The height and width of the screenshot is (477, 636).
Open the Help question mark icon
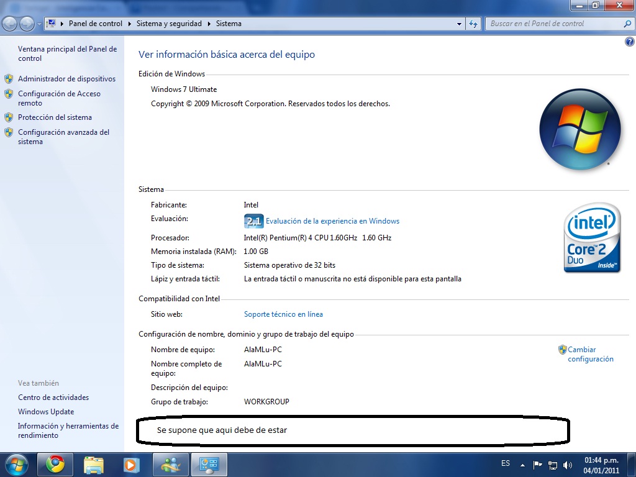(x=630, y=41)
